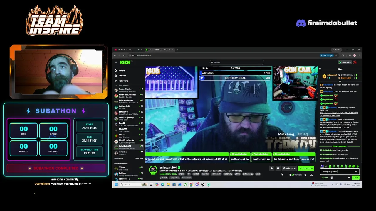This screenshot has width=376, height=211.
Task: Open chat settings gear
Action: pyautogui.click(x=349, y=178)
